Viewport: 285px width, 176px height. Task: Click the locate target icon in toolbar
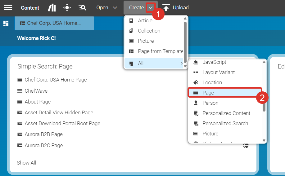coord(67,7)
